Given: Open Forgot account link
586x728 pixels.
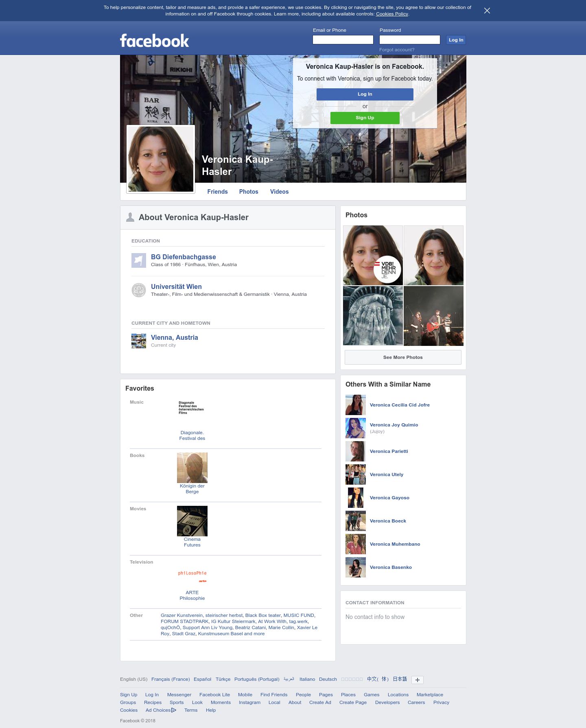Looking at the screenshot, I should [397, 50].
